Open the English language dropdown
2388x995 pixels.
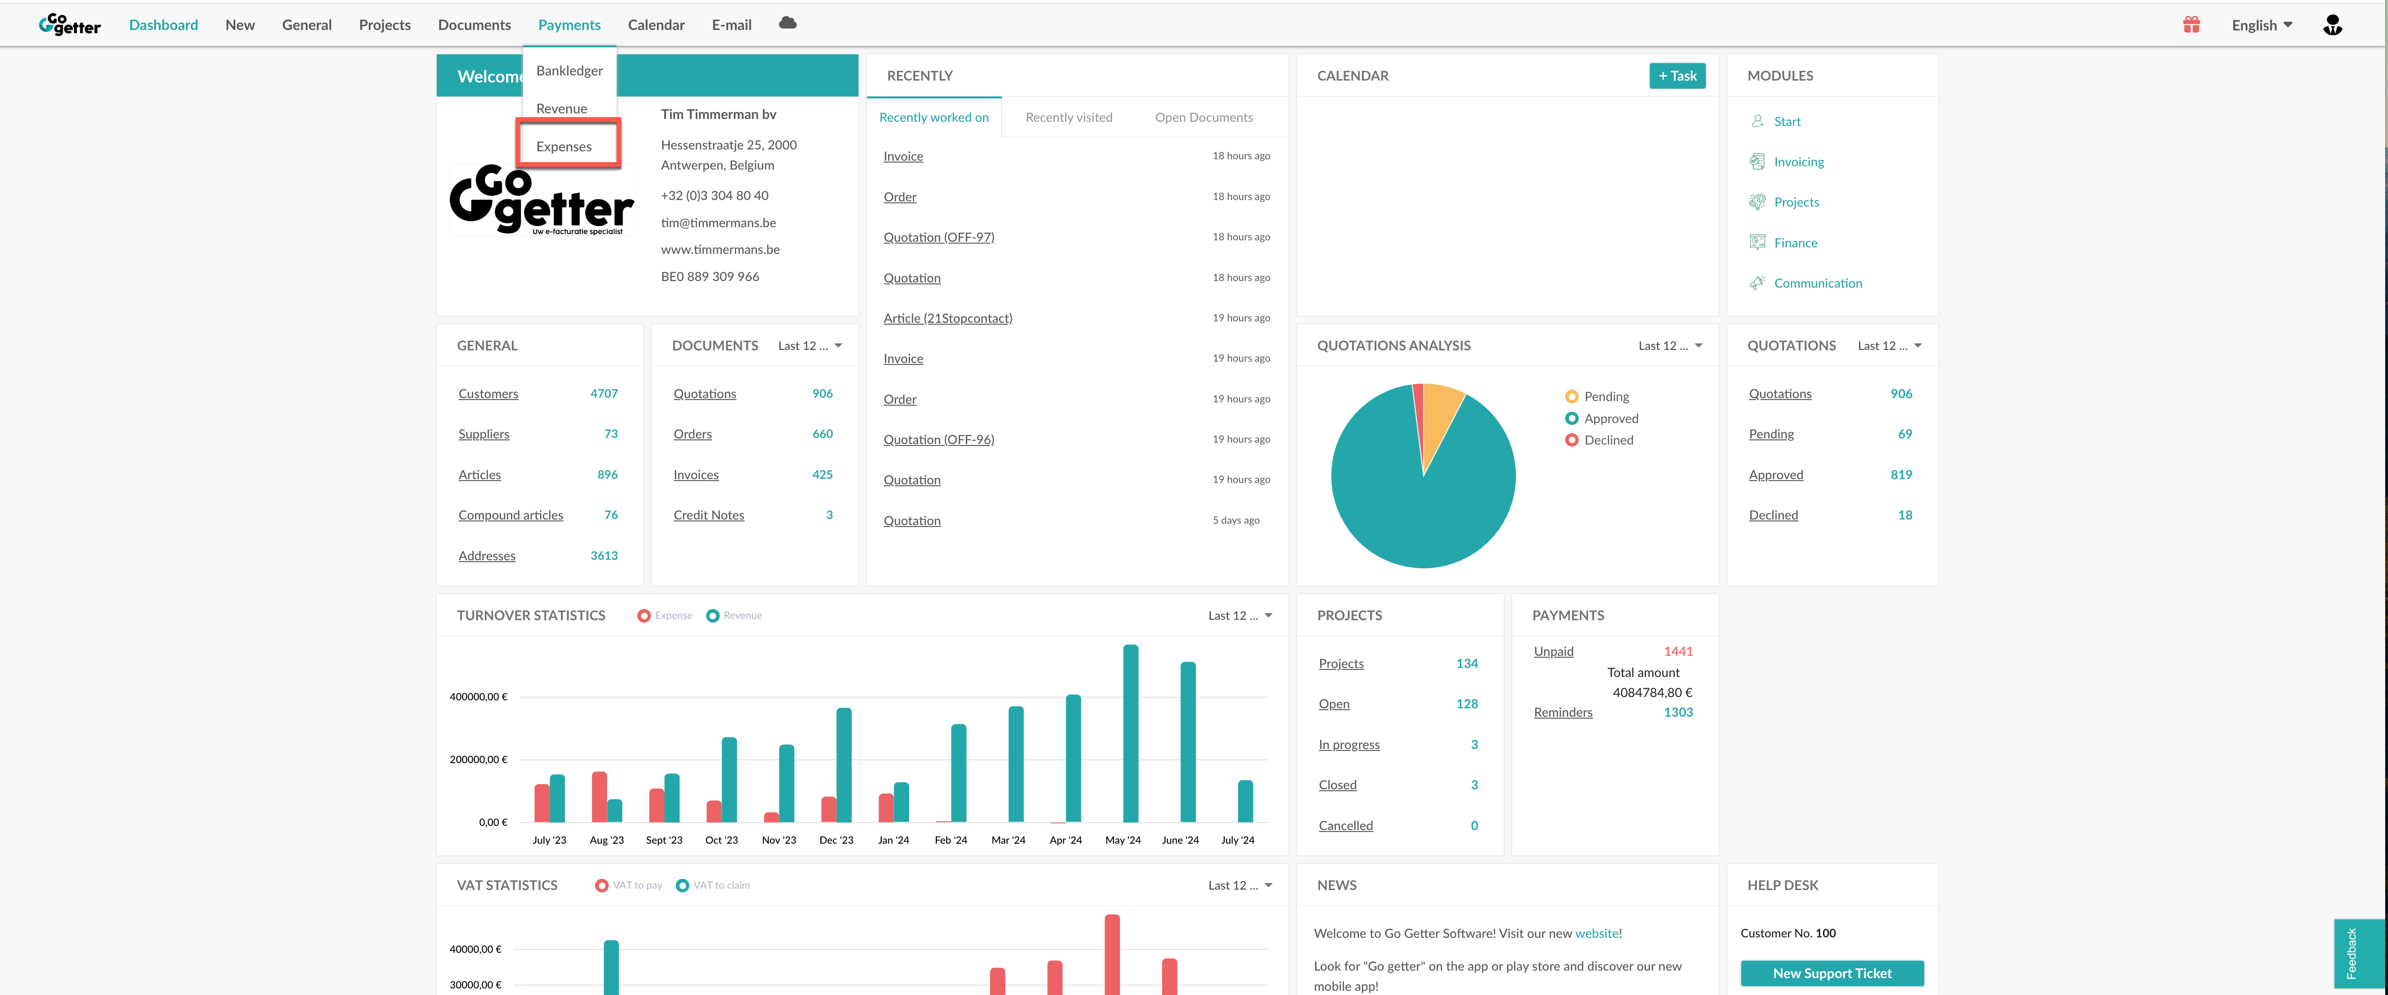click(x=2262, y=25)
